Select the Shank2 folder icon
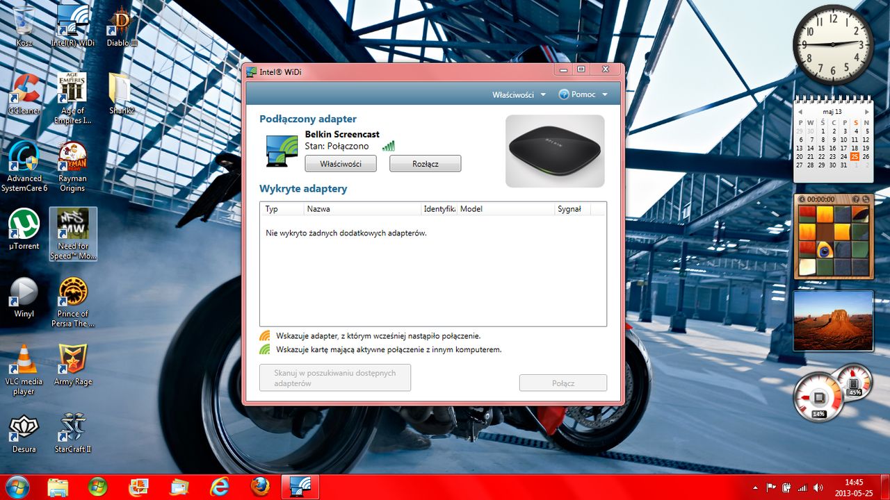 tap(121, 94)
